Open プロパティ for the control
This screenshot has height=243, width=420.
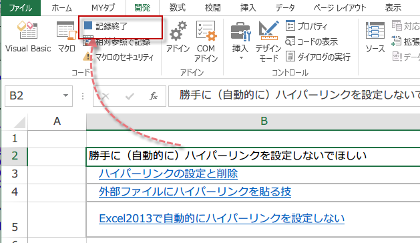pyautogui.click(x=306, y=26)
